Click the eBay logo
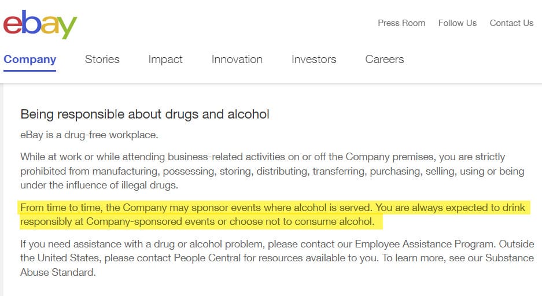 (40, 24)
